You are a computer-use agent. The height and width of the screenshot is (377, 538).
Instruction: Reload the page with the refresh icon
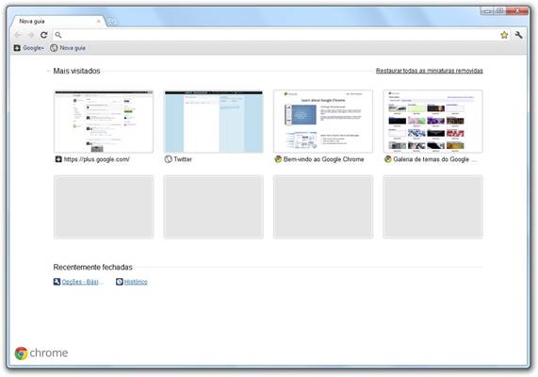[43, 35]
